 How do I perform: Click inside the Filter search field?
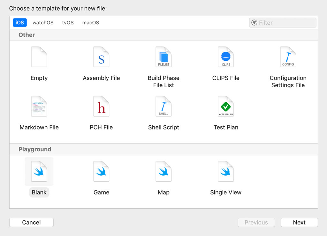click(286, 23)
